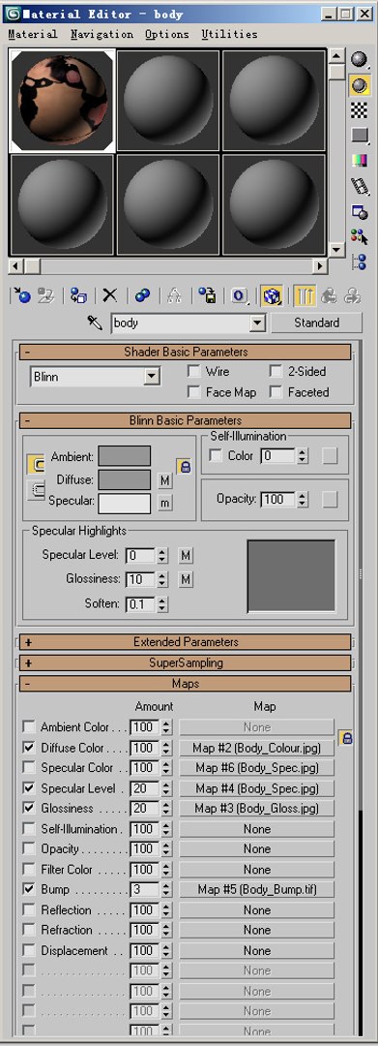Collapse the Shader Basic Parameters rollout
Viewport: 378px width, 1046px height.
(x=185, y=352)
